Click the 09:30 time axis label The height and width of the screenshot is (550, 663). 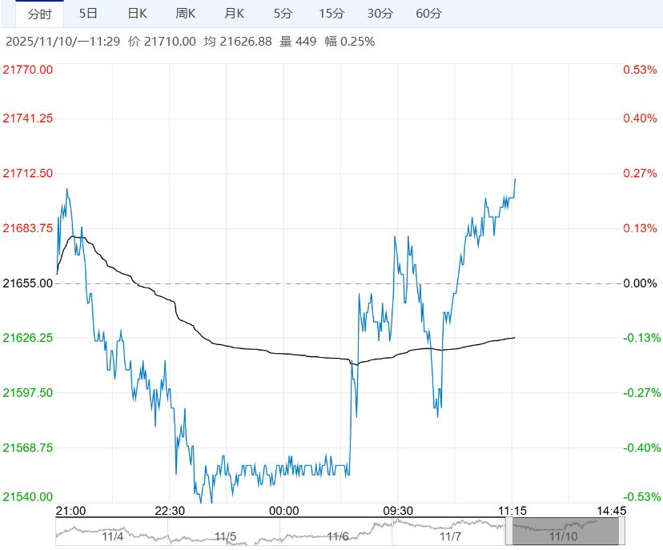pos(397,511)
